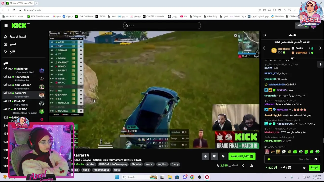This screenshot has height=182, width=324.
Task: Open Kick Dashboard bookmark
Action: pyautogui.click(x=84, y=16)
